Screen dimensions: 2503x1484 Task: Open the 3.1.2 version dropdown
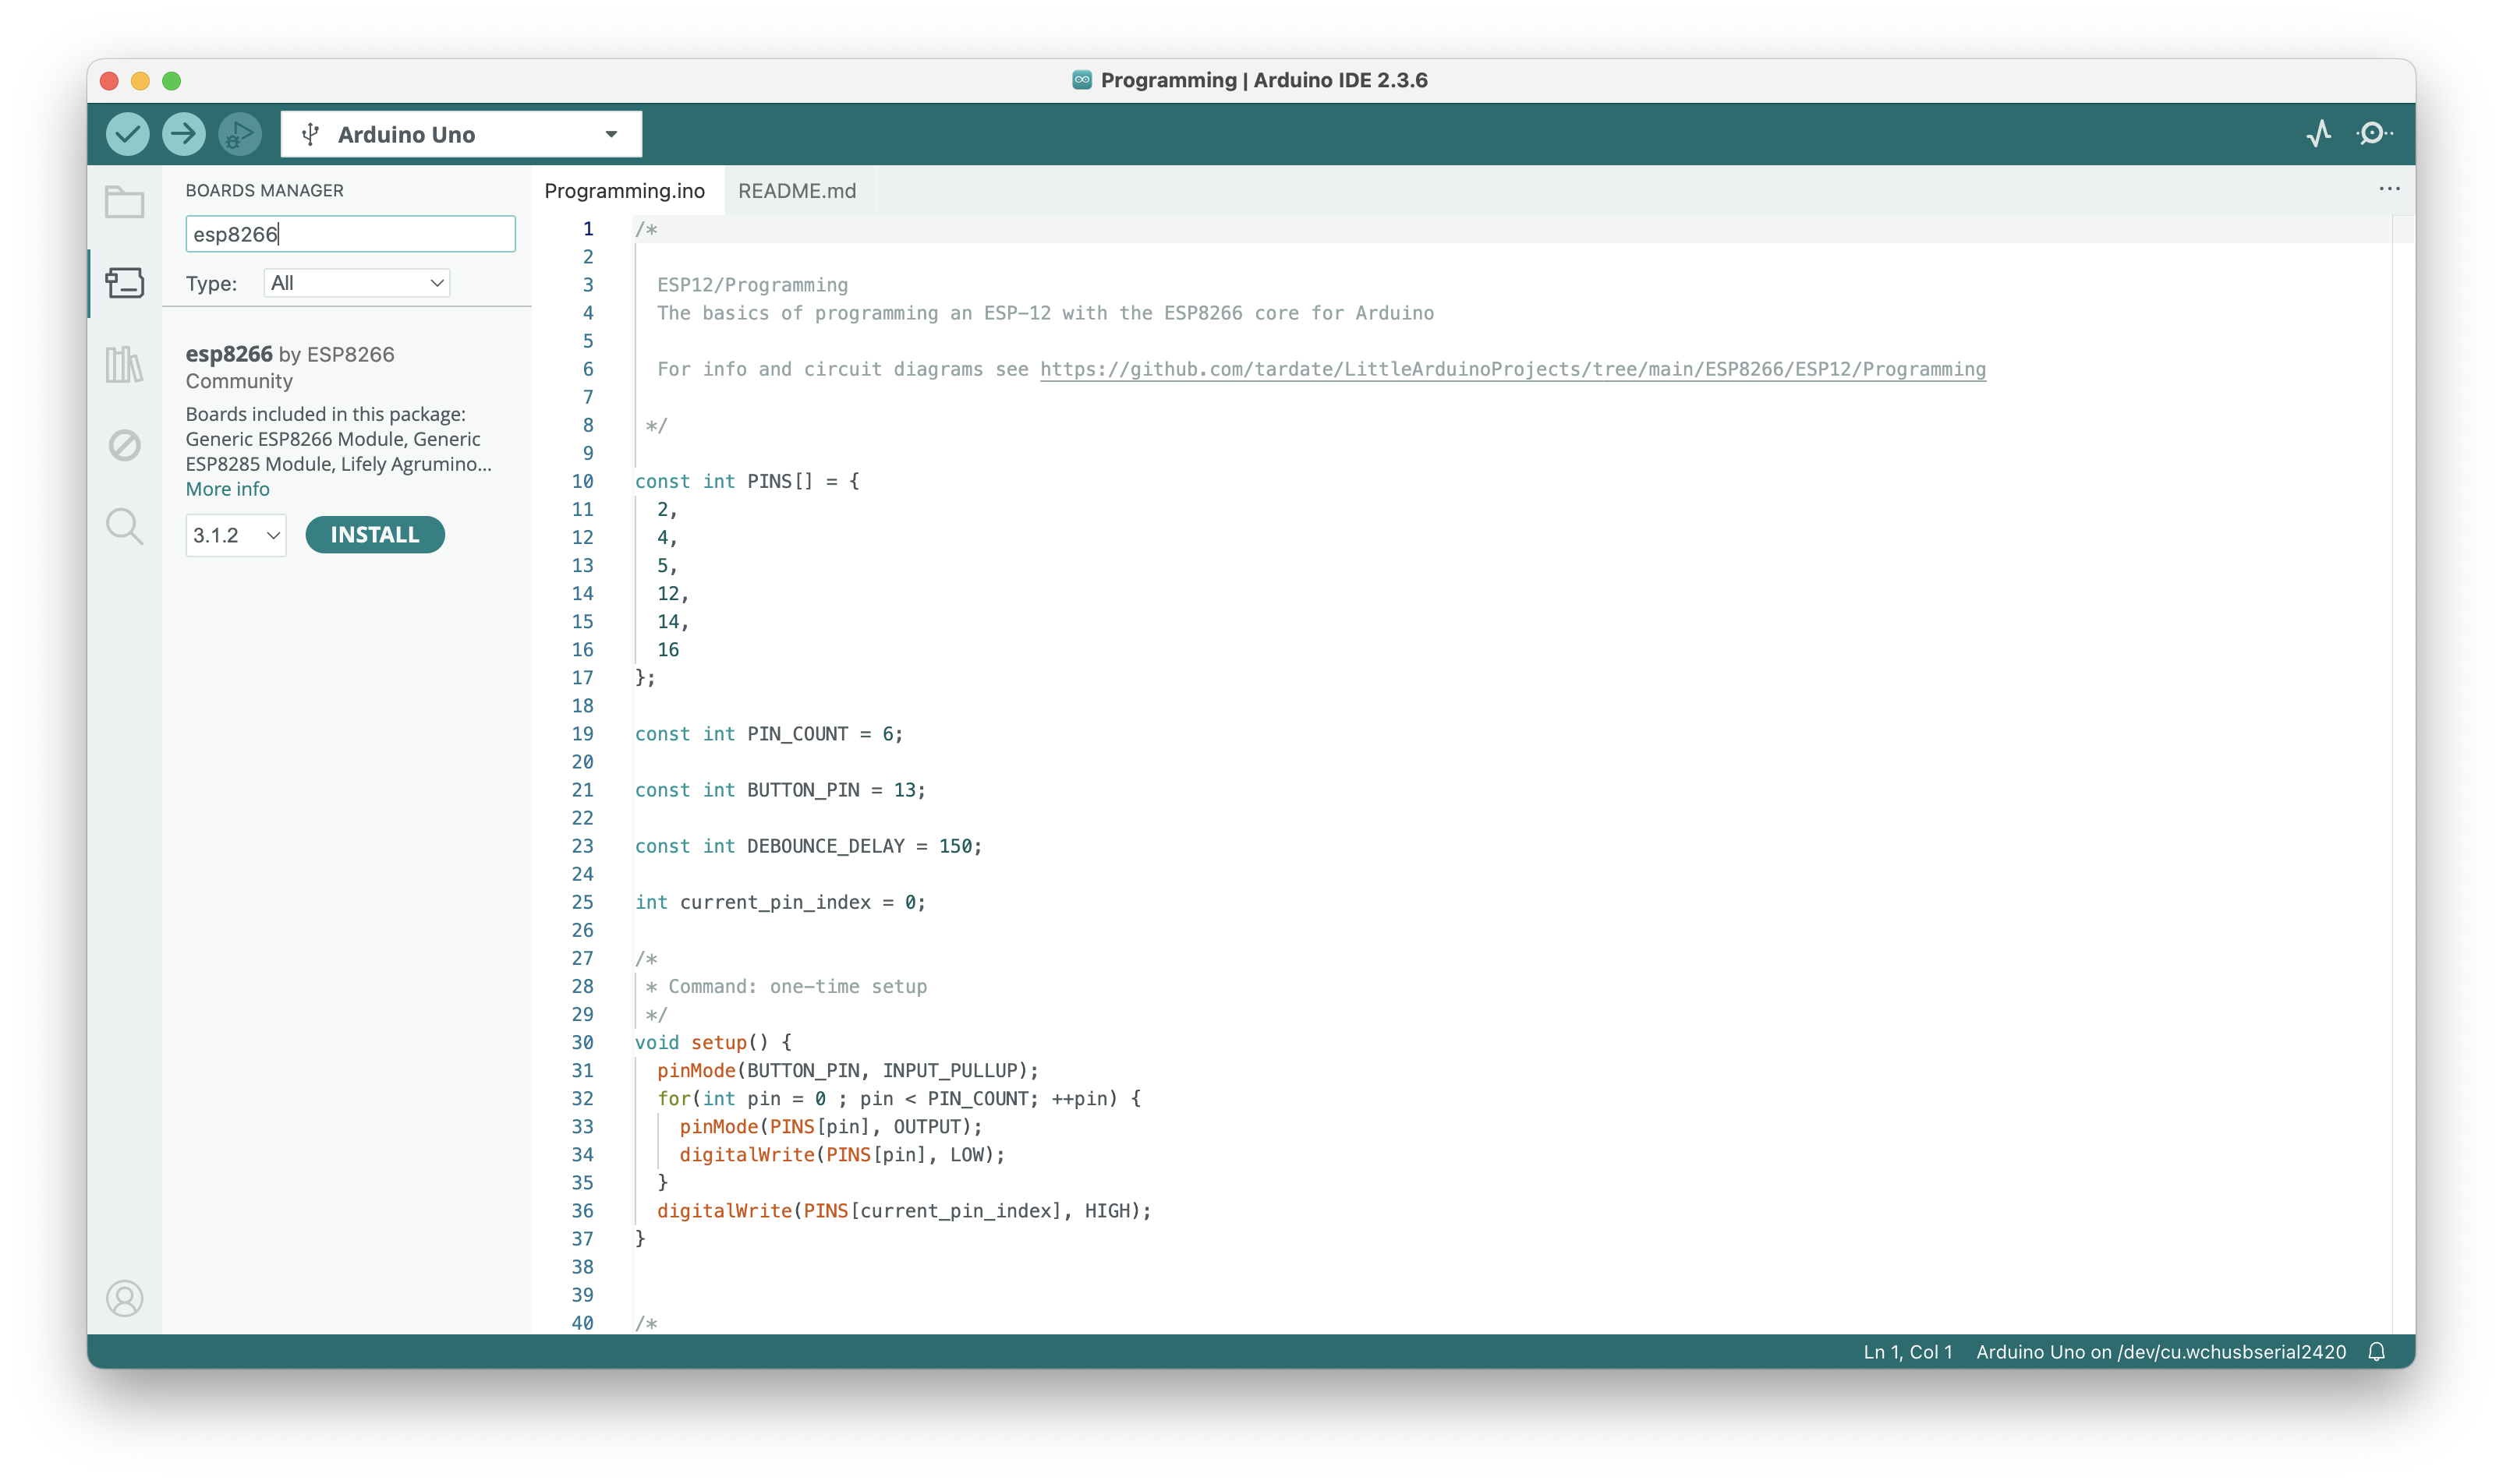[236, 535]
